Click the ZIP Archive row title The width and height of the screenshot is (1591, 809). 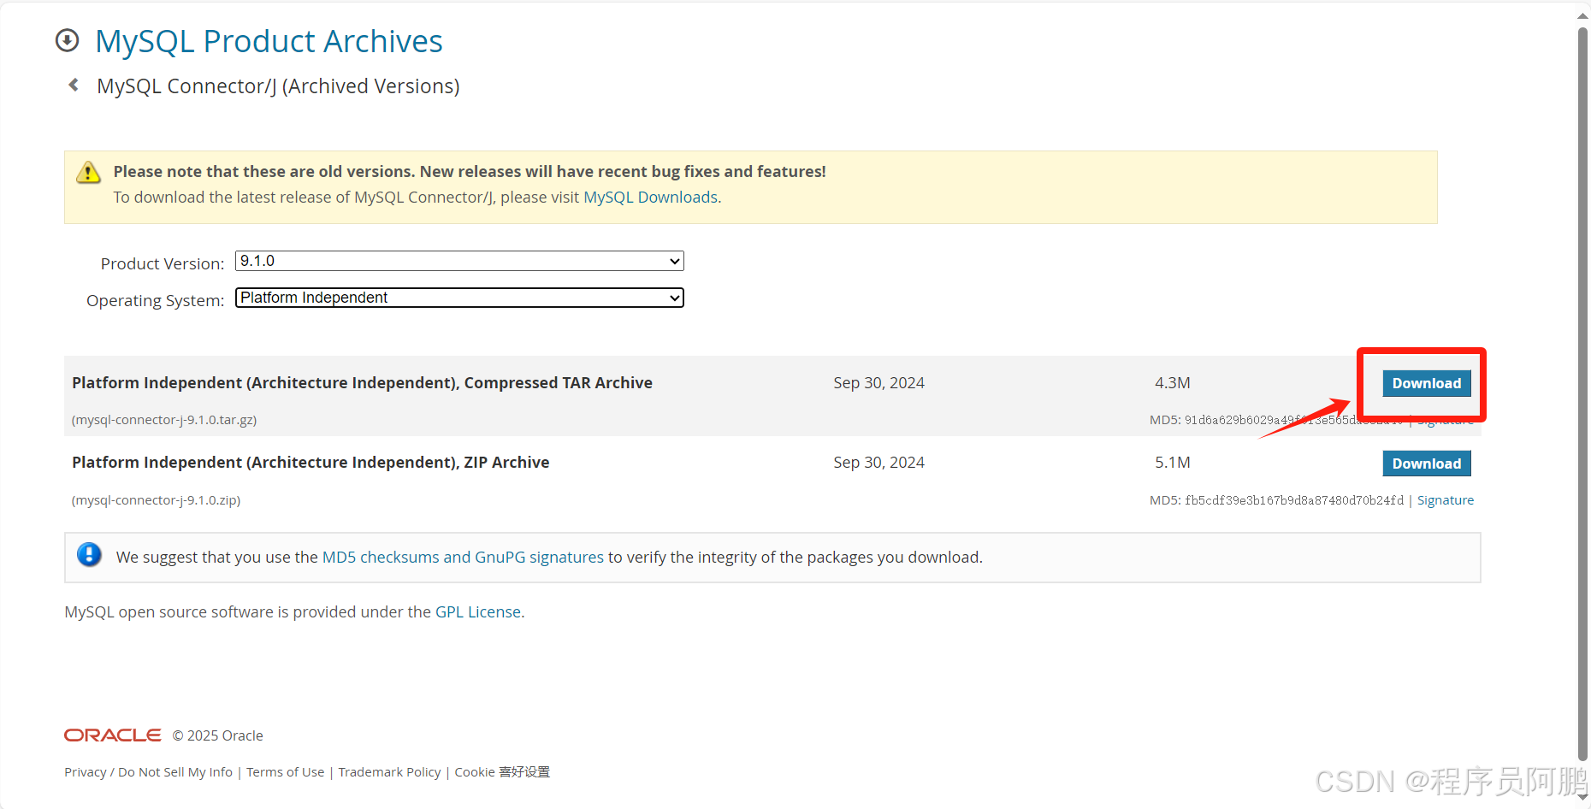[311, 463]
